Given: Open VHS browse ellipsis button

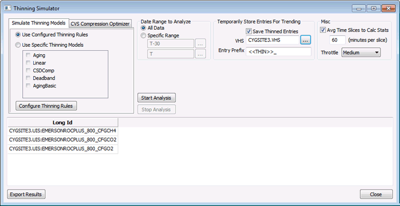Looking at the screenshot, I should click(306, 40).
